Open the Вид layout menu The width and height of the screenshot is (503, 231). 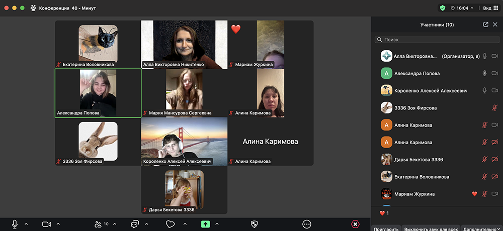pyautogui.click(x=489, y=8)
